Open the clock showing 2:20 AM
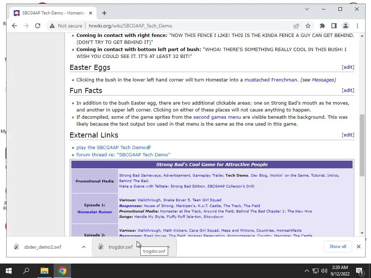 [340, 271]
